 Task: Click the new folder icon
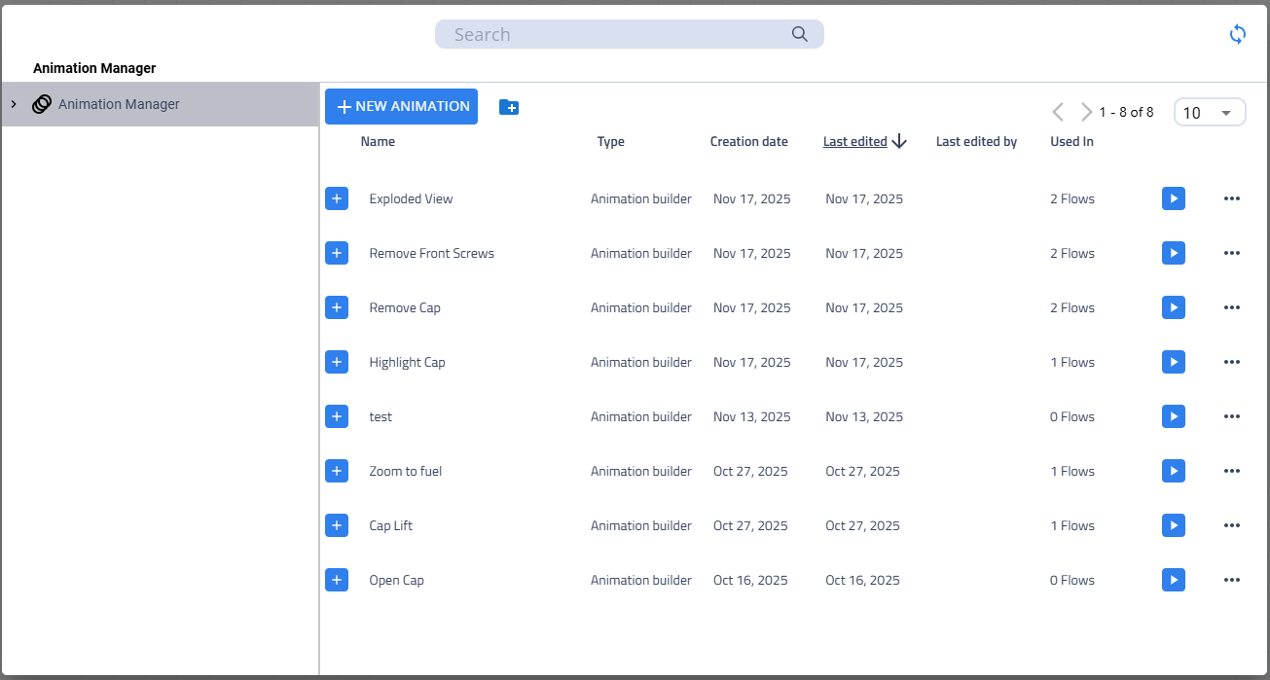tap(508, 107)
